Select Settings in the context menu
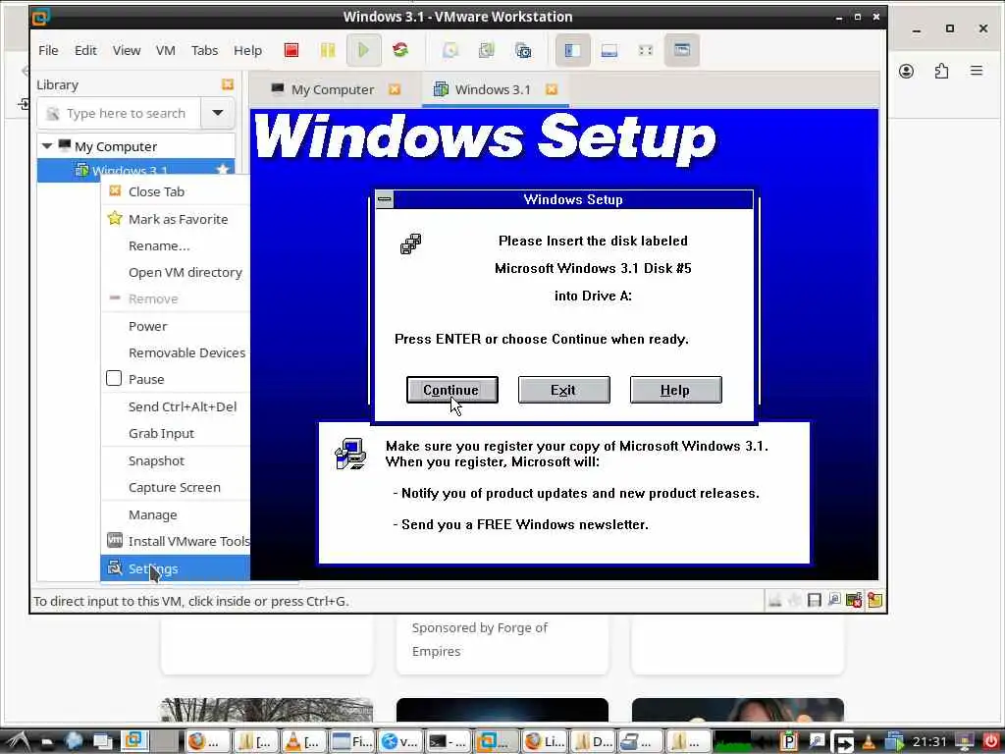 tap(176, 568)
